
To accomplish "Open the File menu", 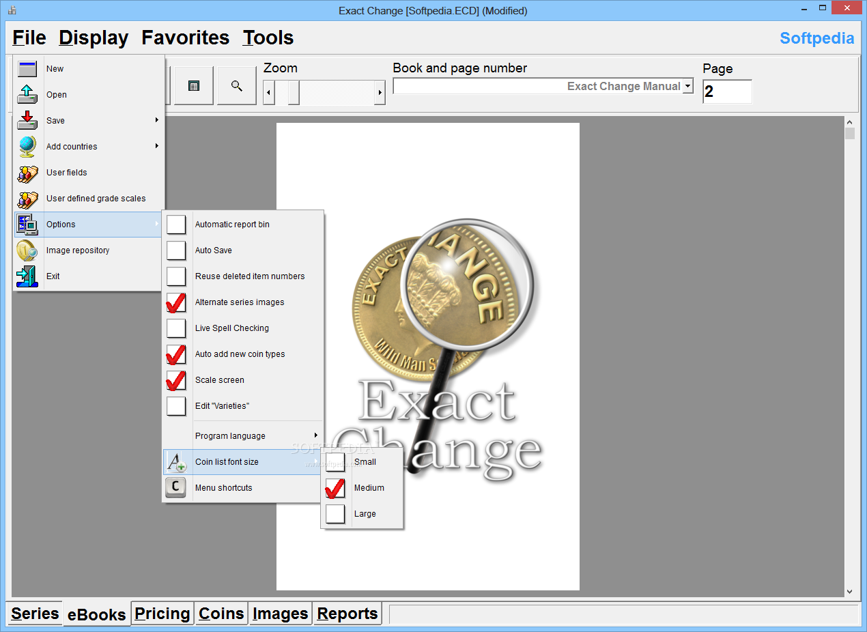I will (x=29, y=38).
